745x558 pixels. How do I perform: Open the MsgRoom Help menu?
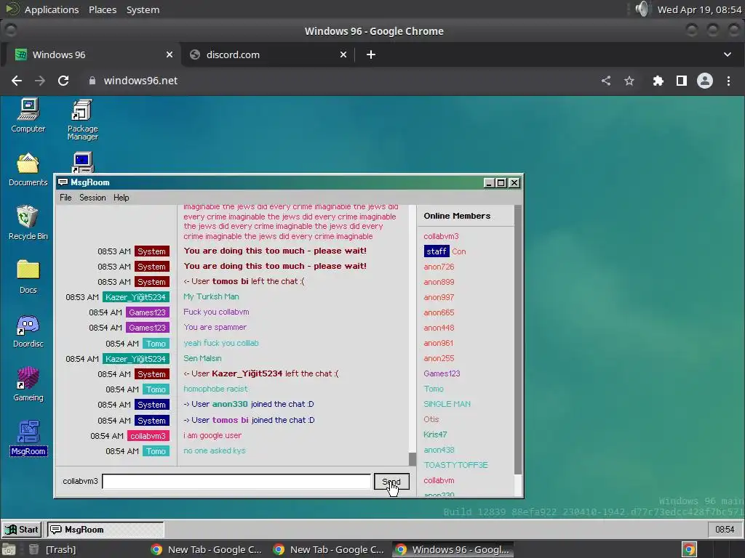[x=121, y=198]
